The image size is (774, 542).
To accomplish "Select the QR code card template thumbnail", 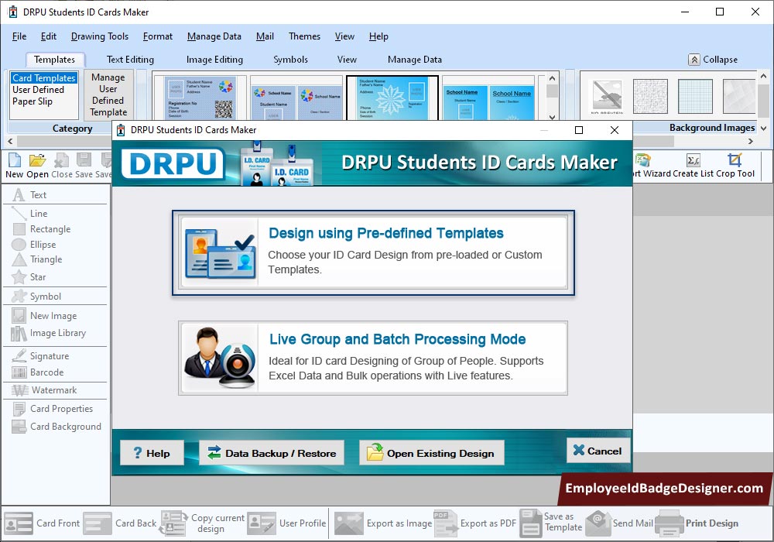I will [x=200, y=98].
